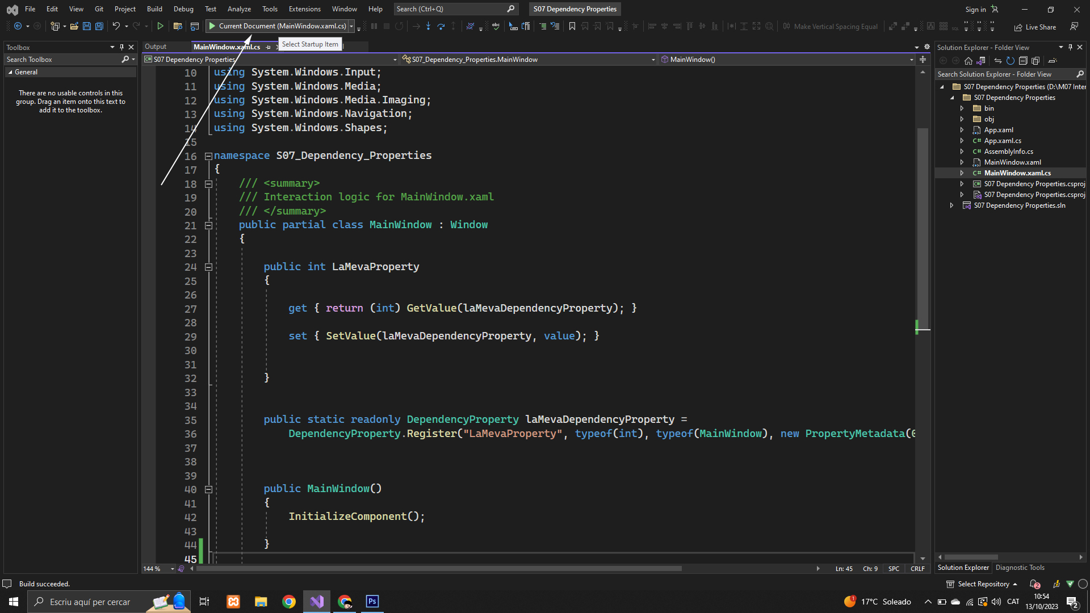Image resolution: width=1090 pixels, height=613 pixels.
Task: Refresh the Solution Explorer folder view
Action: click(1011, 61)
